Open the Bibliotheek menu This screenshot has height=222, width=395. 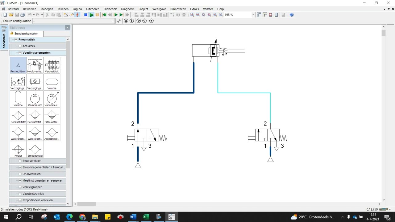tap(178, 9)
